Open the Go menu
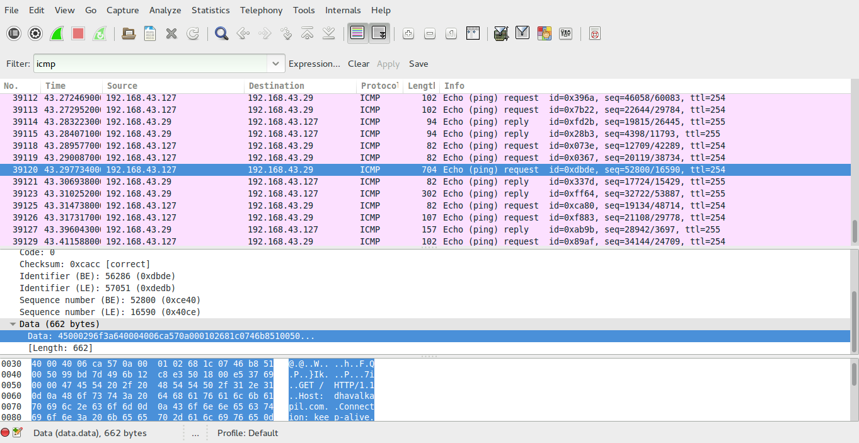 click(x=91, y=10)
